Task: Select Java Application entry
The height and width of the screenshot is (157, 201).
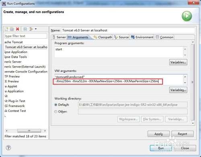Action: (x=14, y=91)
